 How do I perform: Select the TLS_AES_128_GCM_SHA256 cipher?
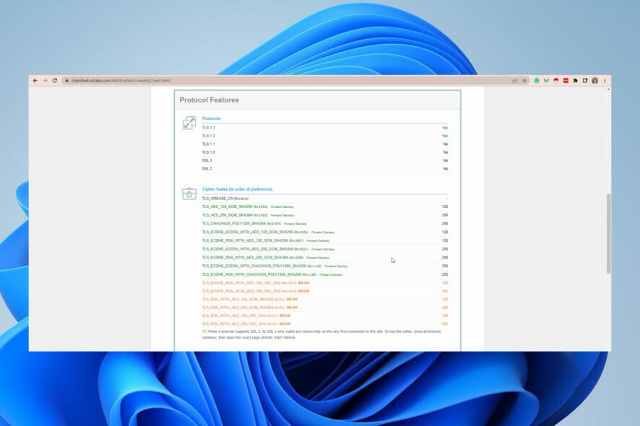[x=325, y=207]
